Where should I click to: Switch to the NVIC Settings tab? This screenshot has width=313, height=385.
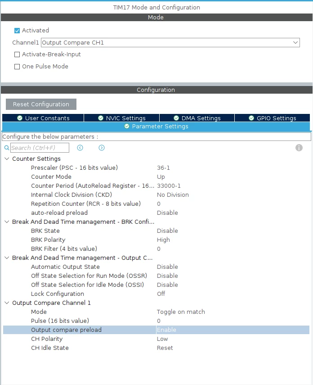[x=122, y=118]
